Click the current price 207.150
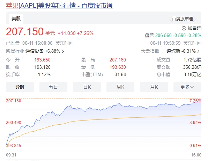 click(x=25, y=31)
